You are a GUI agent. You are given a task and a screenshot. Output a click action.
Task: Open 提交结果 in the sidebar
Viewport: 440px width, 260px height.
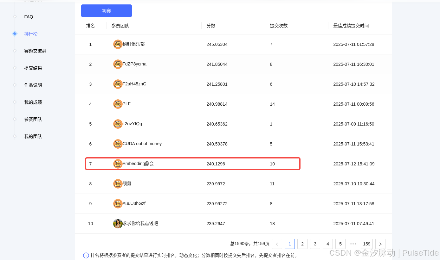[33, 68]
